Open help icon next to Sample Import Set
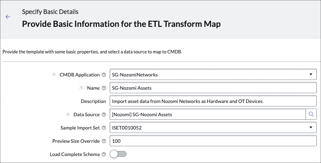Screen dimensions: 321x163 coord(104,128)
